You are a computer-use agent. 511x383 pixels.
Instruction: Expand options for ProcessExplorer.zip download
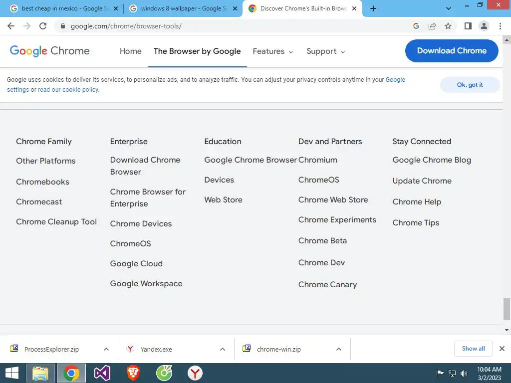pos(106,349)
